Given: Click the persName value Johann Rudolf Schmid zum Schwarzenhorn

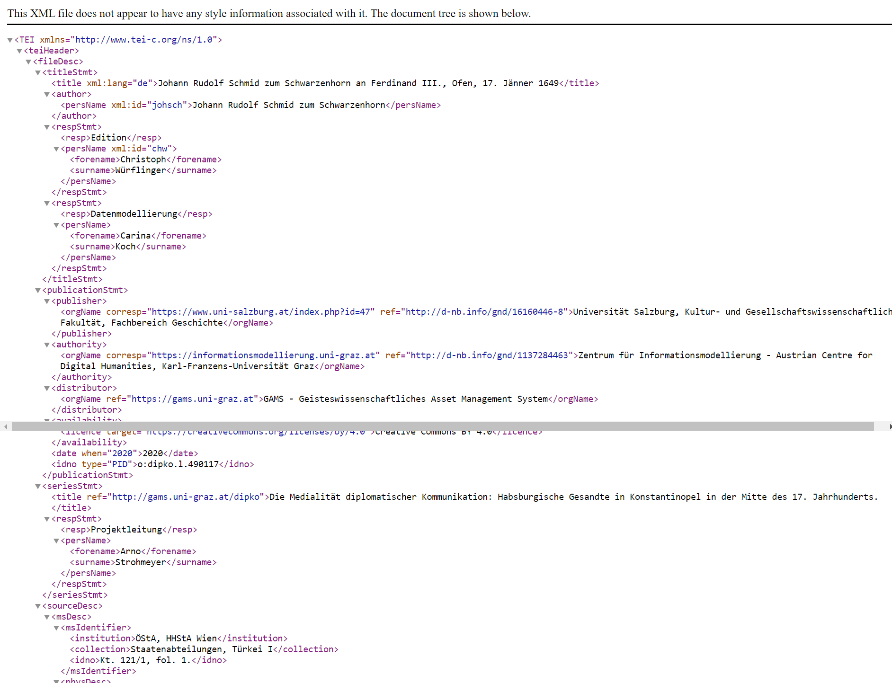Looking at the screenshot, I should pos(289,105).
